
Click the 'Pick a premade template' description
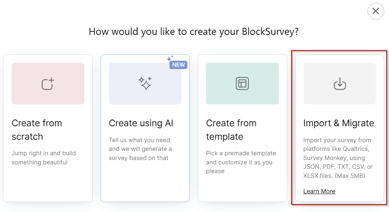(x=241, y=162)
